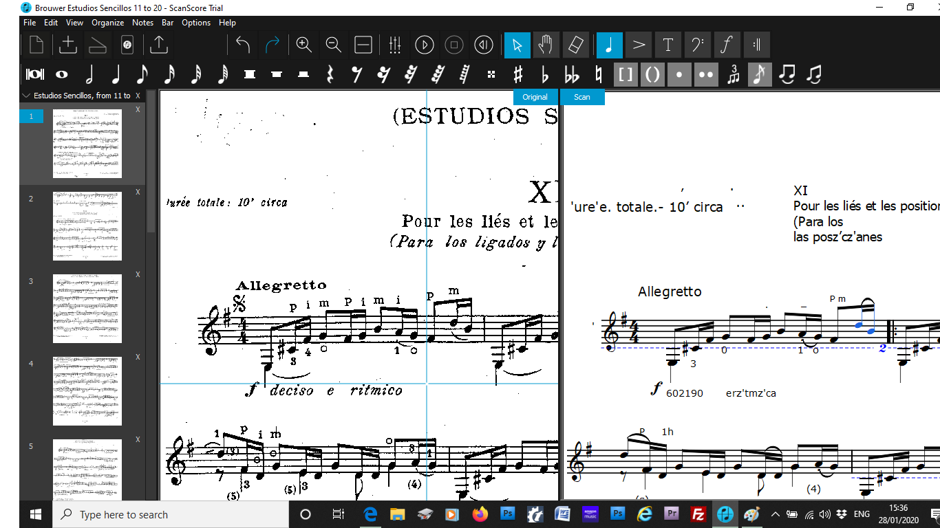
Task: Open Firefox from the taskbar
Action: (480, 514)
